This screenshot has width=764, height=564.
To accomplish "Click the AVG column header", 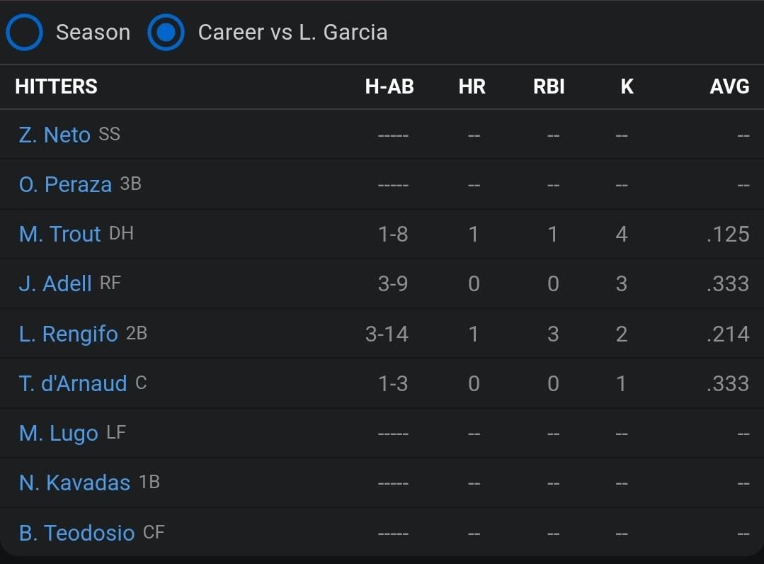I will click(729, 86).
